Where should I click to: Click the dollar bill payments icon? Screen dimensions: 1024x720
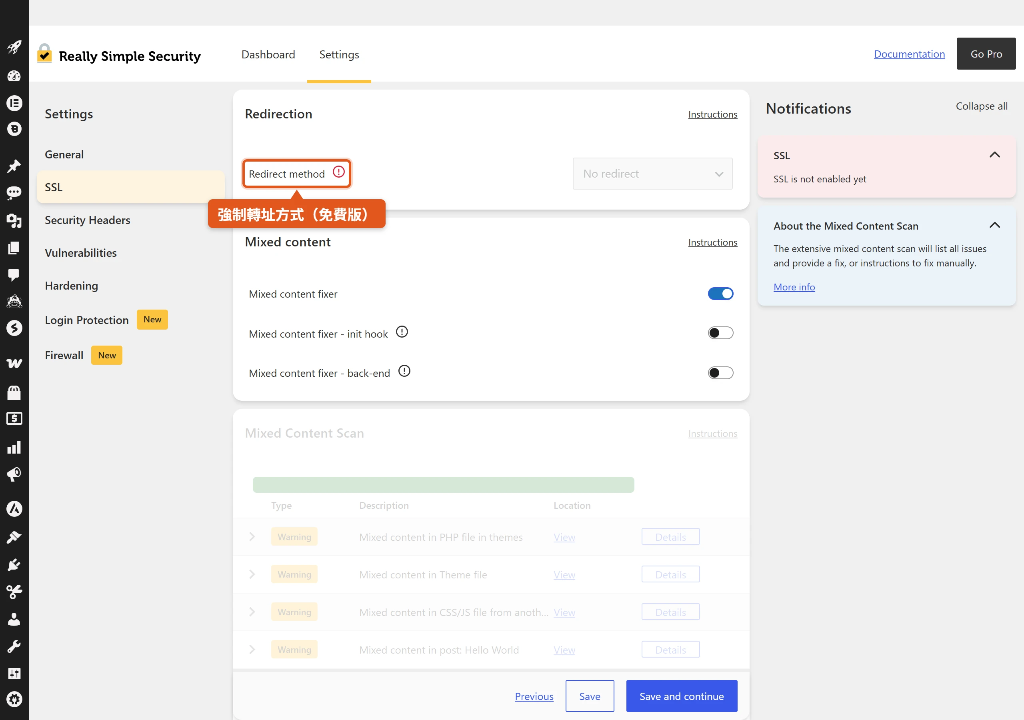click(14, 418)
